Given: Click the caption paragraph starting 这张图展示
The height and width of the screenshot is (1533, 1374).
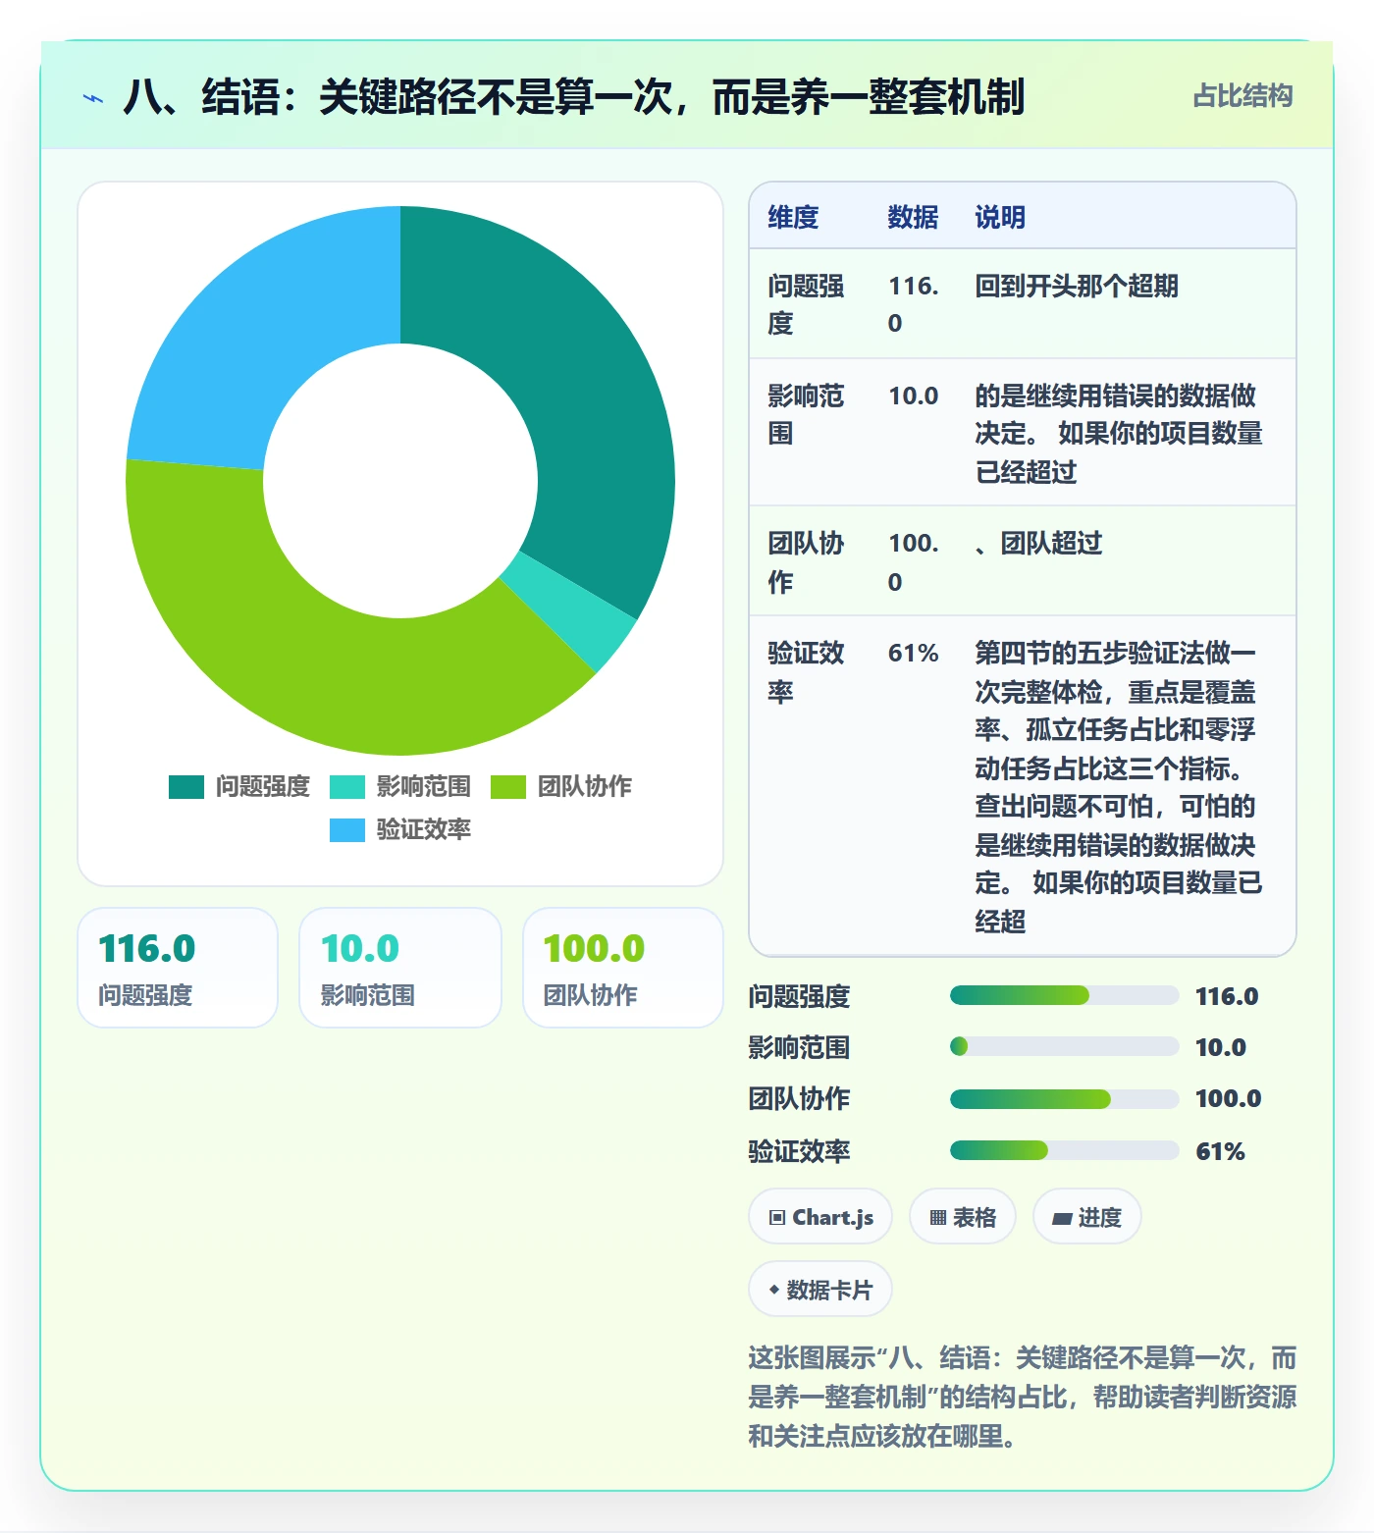Looking at the screenshot, I should click(1023, 1397).
